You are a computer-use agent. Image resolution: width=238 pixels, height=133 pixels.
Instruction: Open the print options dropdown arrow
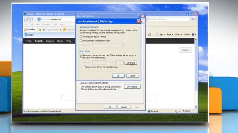(x=164, y=34)
